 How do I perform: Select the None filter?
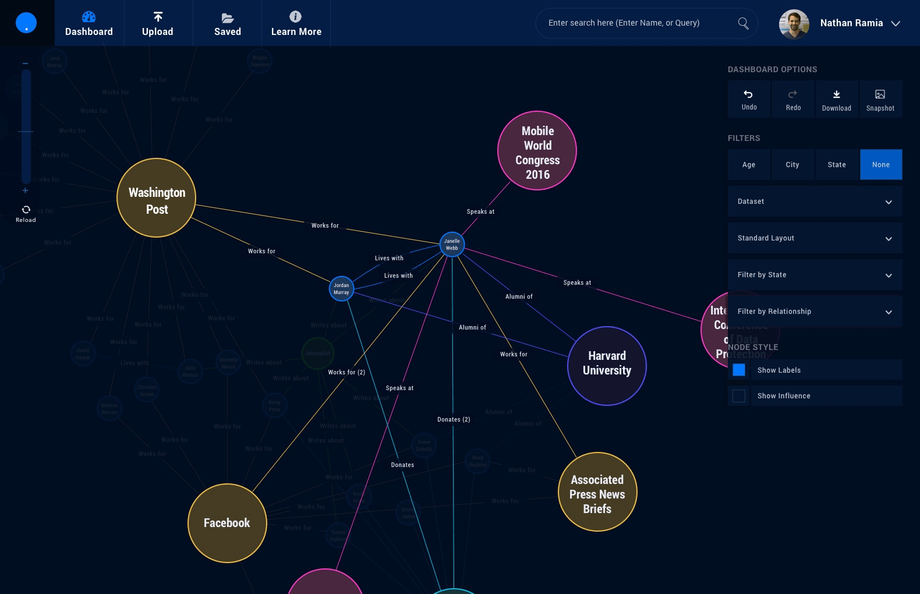pyautogui.click(x=881, y=165)
